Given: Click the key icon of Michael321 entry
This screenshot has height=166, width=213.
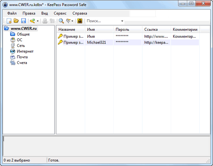Looking at the screenshot, I should pyautogui.click(x=60, y=42).
